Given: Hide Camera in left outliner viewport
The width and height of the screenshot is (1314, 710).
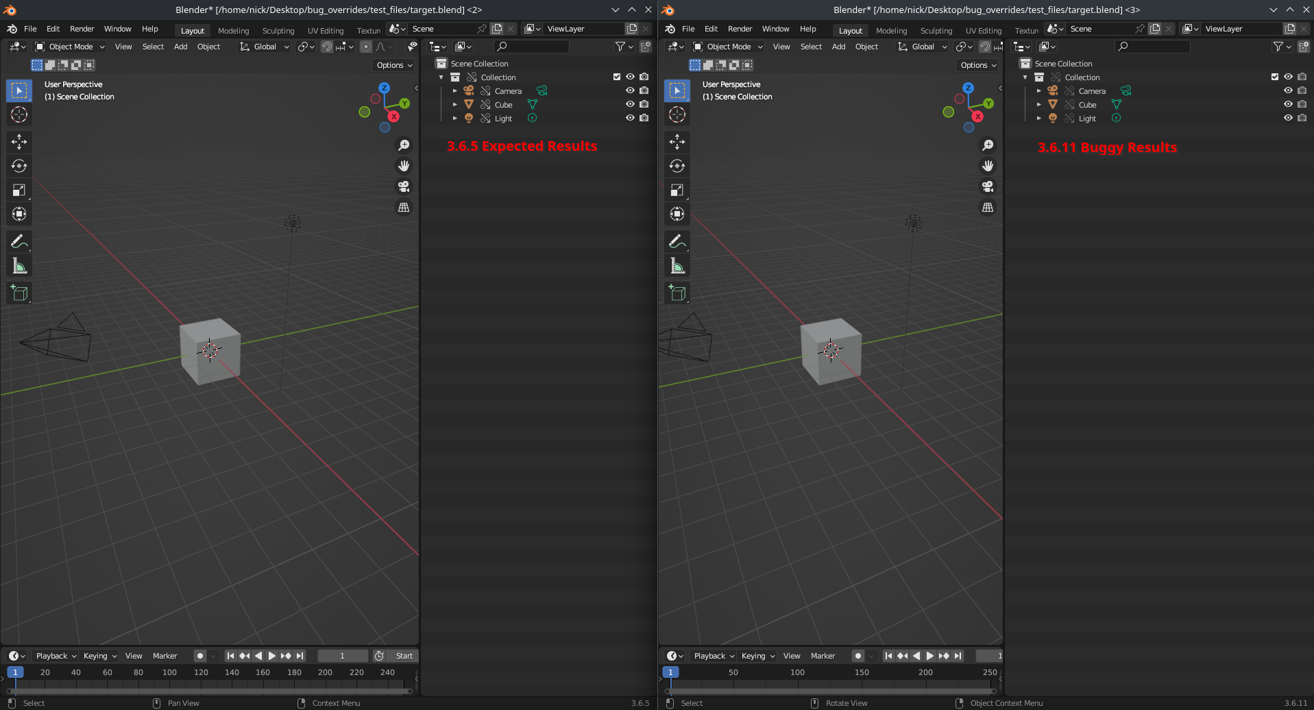Looking at the screenshot, I should point(630,90).
